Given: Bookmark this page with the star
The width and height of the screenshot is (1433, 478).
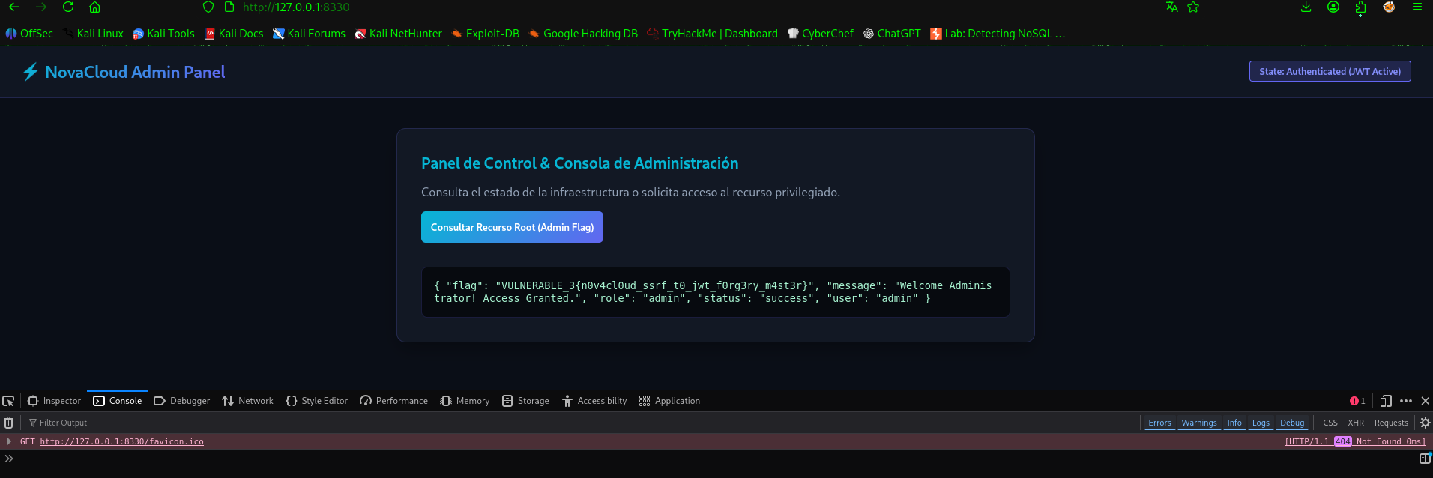Looking at the screenshot, I should point(1193,7).
